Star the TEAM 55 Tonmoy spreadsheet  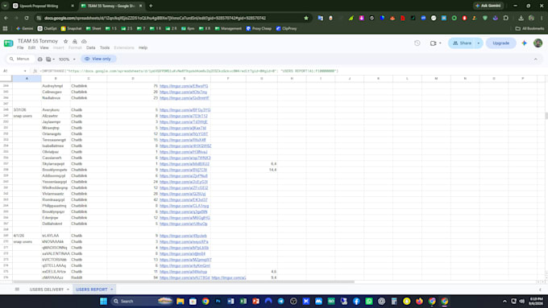65,41
